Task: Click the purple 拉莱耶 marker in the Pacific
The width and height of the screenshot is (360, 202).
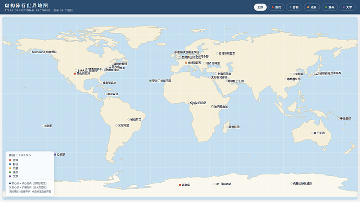Action: point(55,155)
